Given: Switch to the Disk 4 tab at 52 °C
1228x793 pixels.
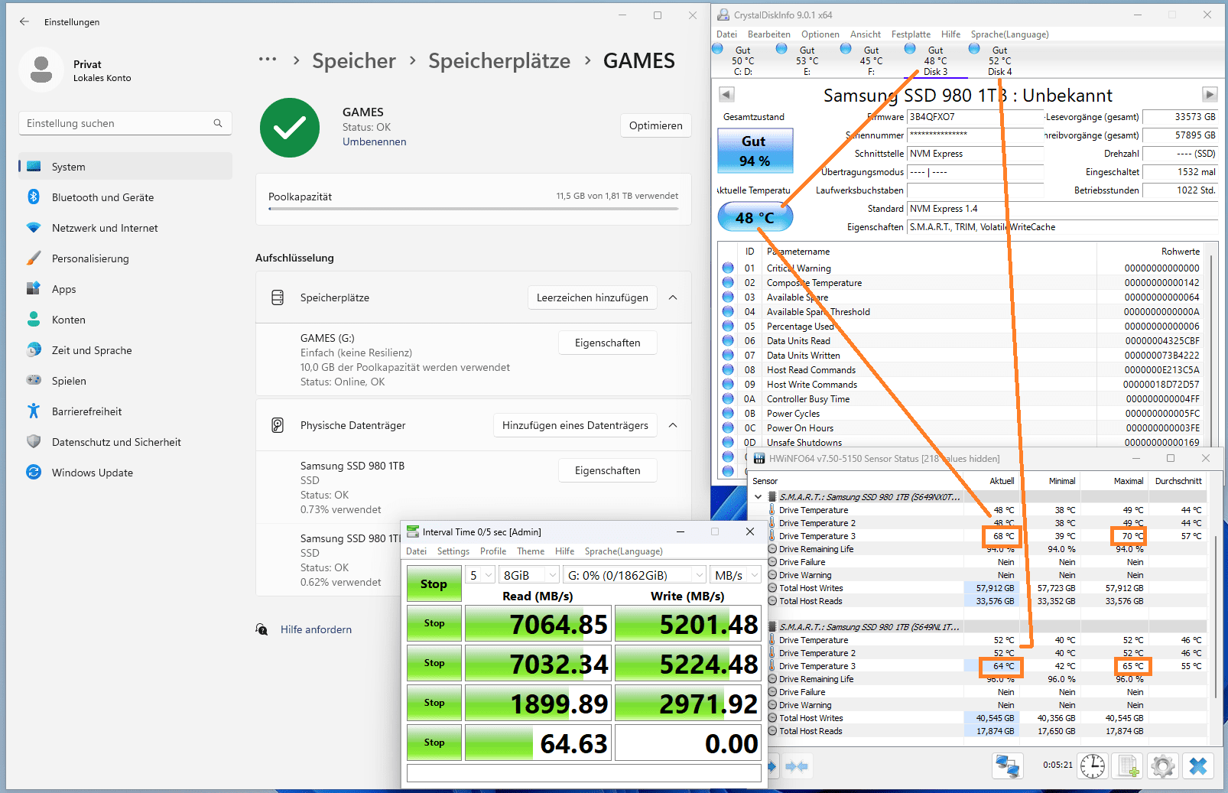Looking at the screenshot, I should coord(999,60).
